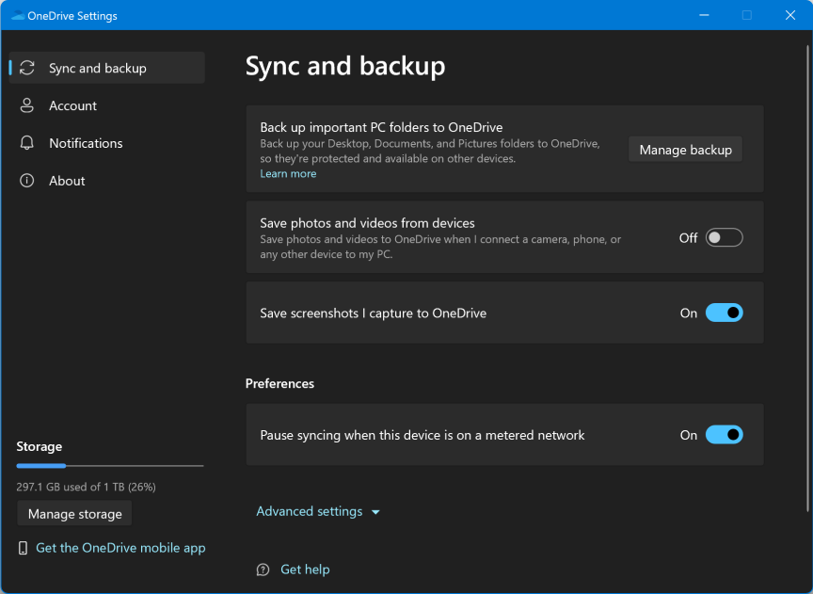Open the Notifications settings page
Image resolution: width=813 pixels, height=594 pixels.
coord(86,142)
